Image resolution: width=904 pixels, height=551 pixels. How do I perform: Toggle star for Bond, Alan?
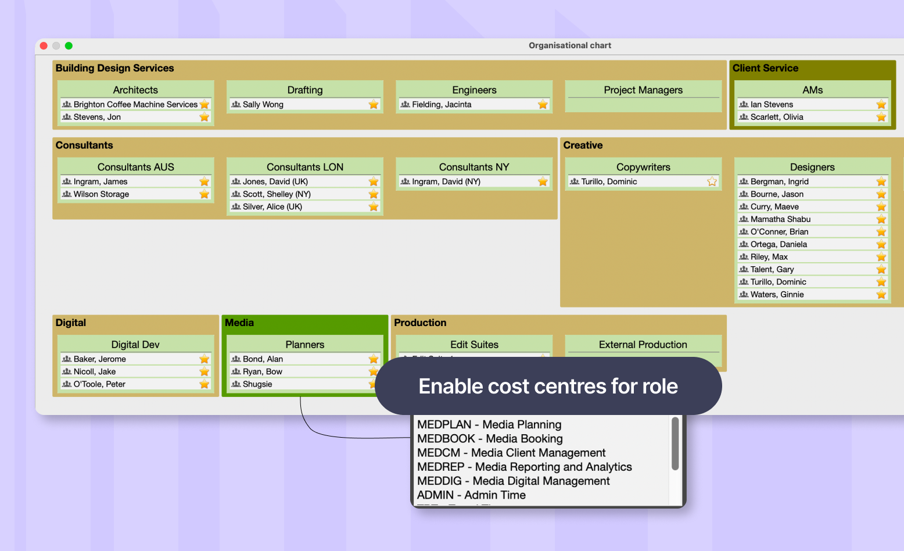click(x=374, y=359)
